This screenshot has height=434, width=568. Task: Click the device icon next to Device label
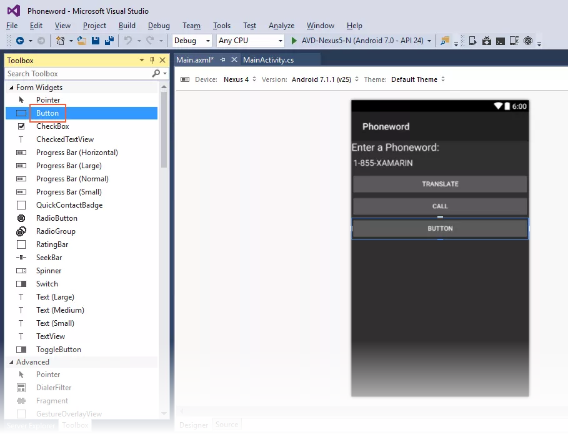(185, 79)
